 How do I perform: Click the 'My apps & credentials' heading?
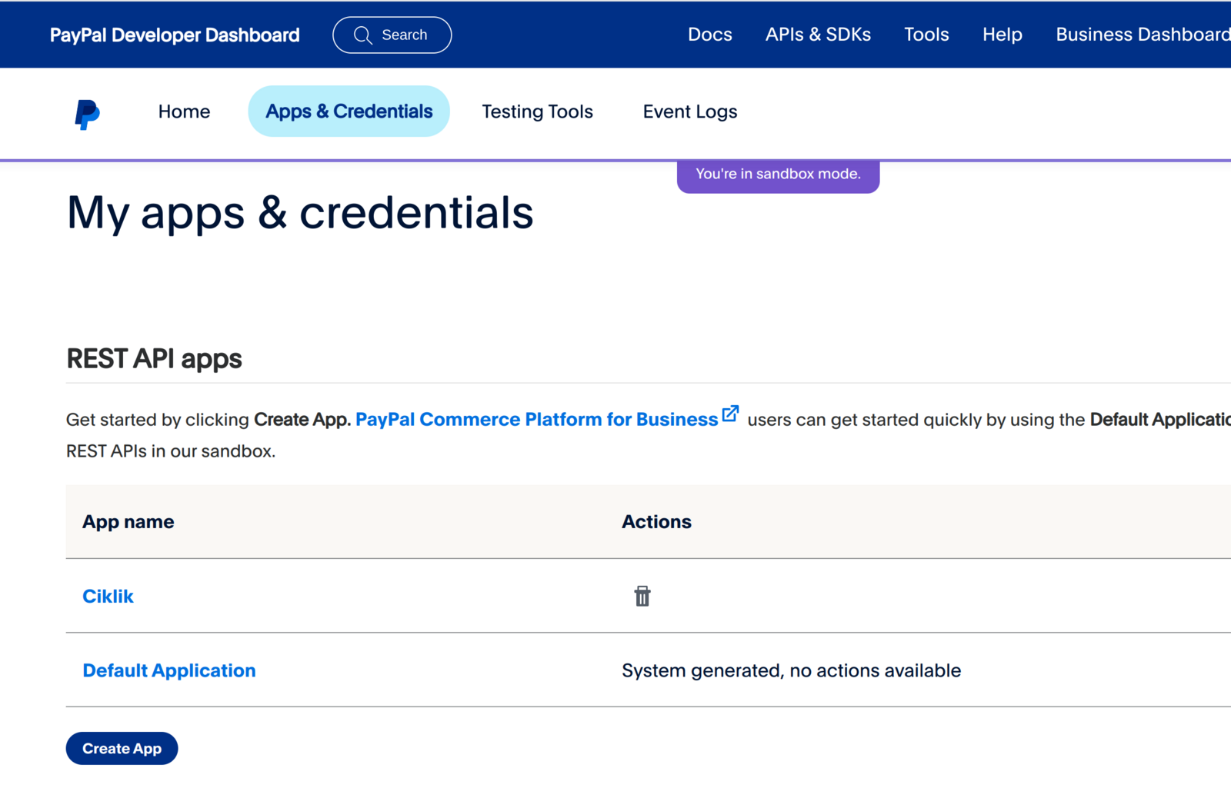[x=300, y=214]
